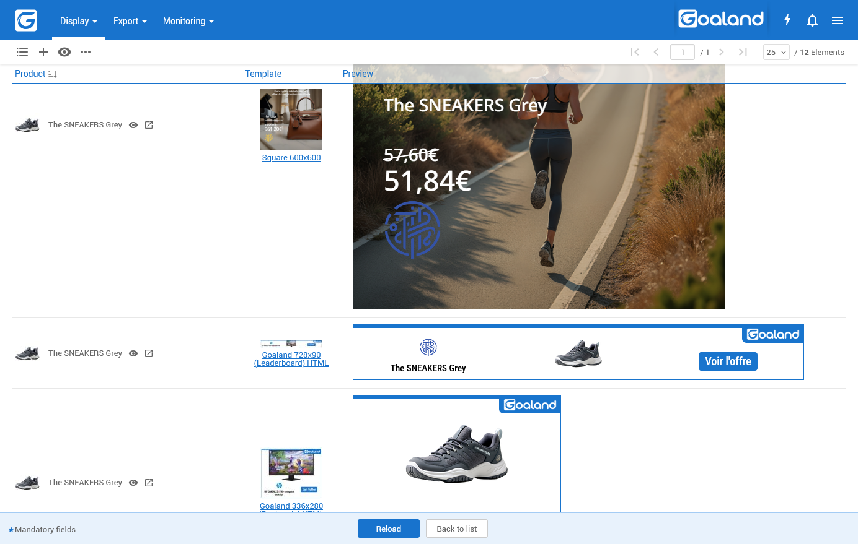Go to the next page

(x=722, y=52)
